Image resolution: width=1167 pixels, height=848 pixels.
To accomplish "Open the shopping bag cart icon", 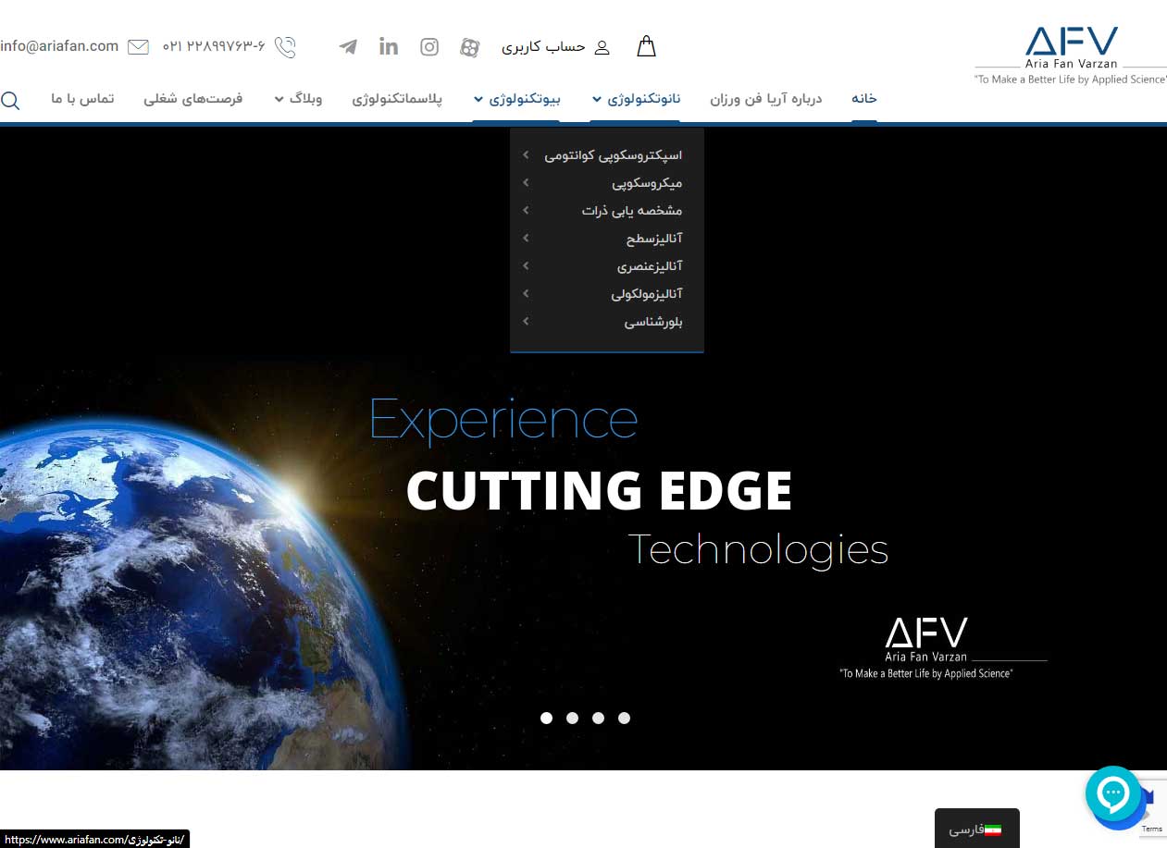I will click(646, 46).
